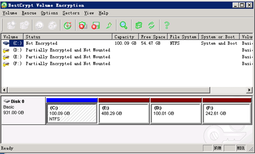Click the rescue disk lifebuoy toolbar icon

68,25
